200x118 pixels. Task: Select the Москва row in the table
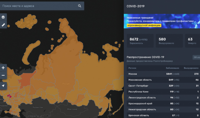coord(163,74)
